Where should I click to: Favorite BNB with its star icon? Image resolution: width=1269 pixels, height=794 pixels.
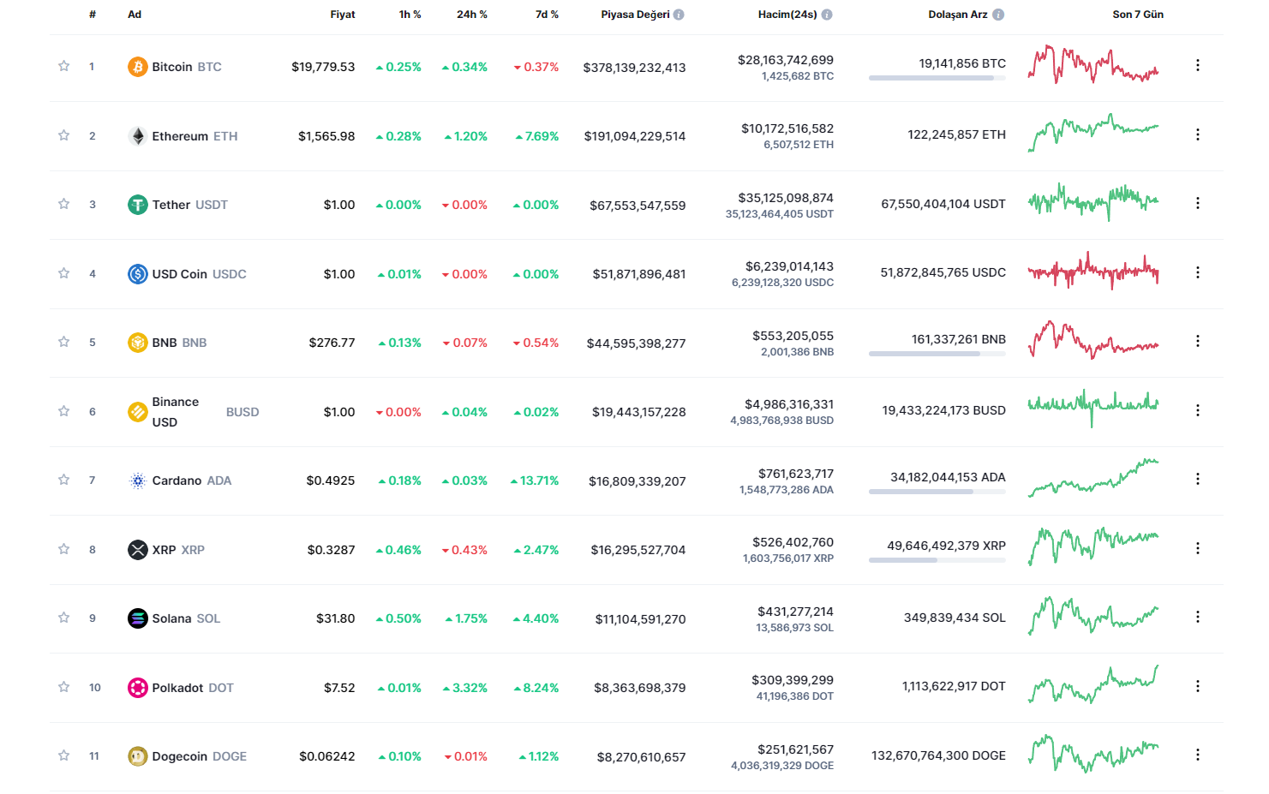[x=63, y=342]
